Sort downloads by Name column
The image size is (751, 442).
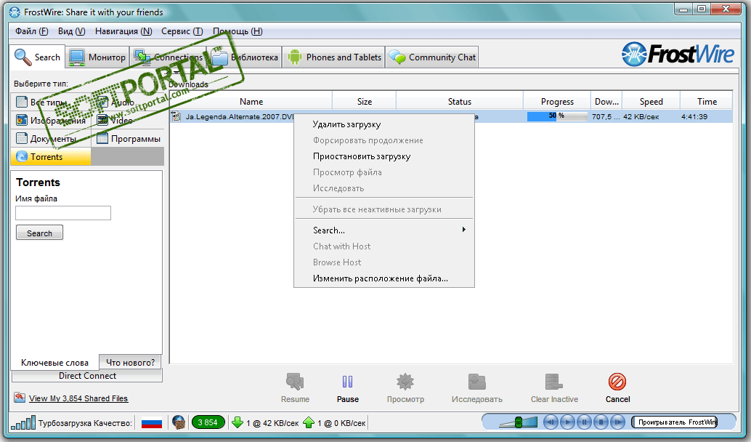pyautogui.click(x=251, y=102)
